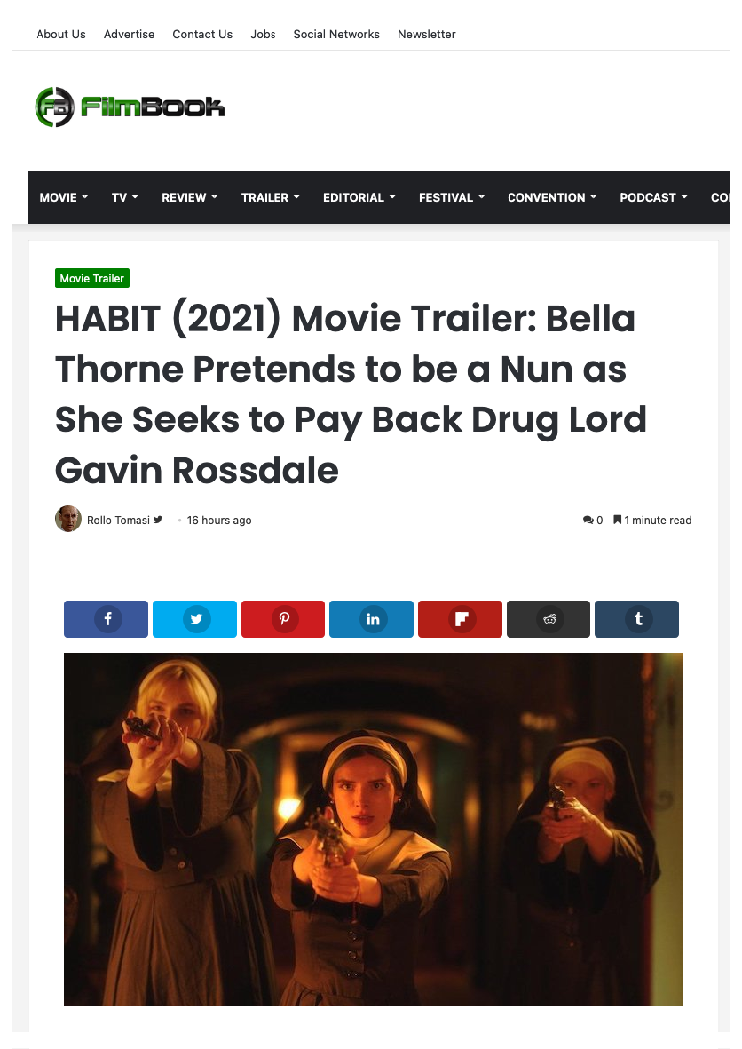This screenshot has height=1049, width=742.
Task: Share article on Tumblr
Action: pos(636,619)
